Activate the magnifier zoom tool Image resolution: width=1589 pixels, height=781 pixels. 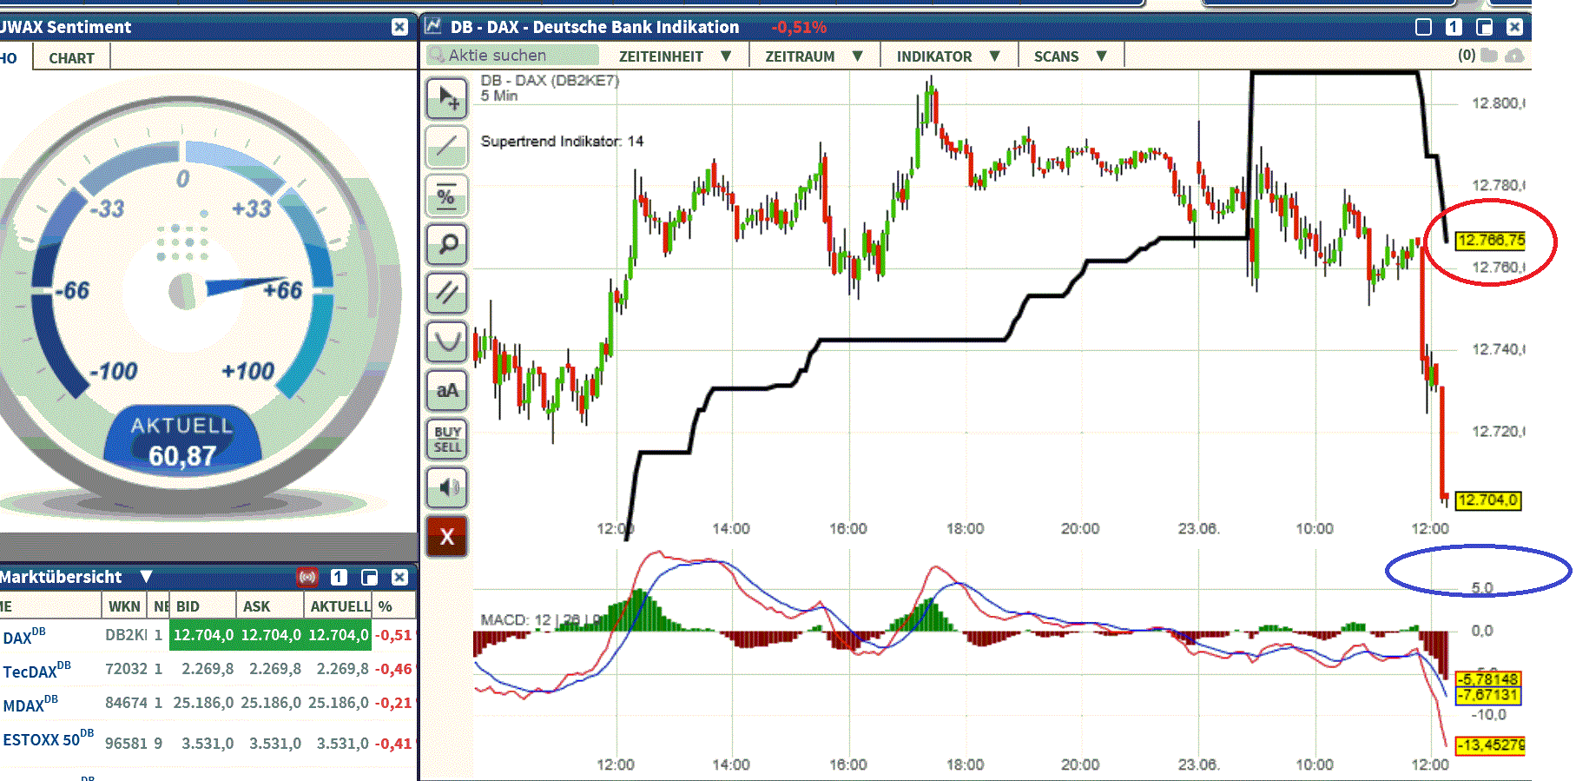(x=447, y=244)
